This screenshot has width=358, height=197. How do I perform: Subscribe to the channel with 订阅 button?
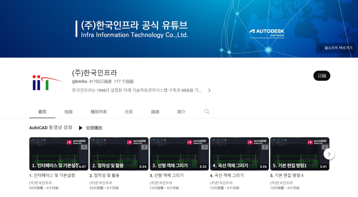coord(322,76)
